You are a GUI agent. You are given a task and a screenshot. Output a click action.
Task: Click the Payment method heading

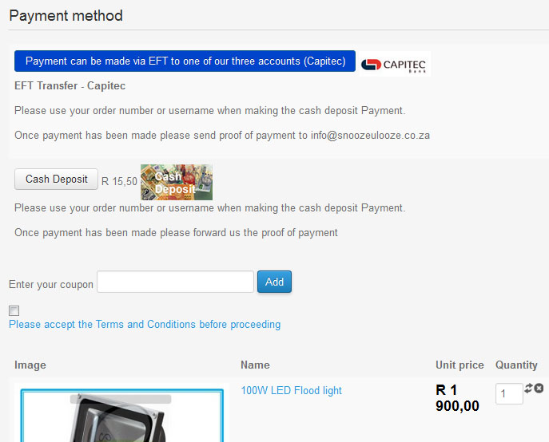tap(66, 15)
